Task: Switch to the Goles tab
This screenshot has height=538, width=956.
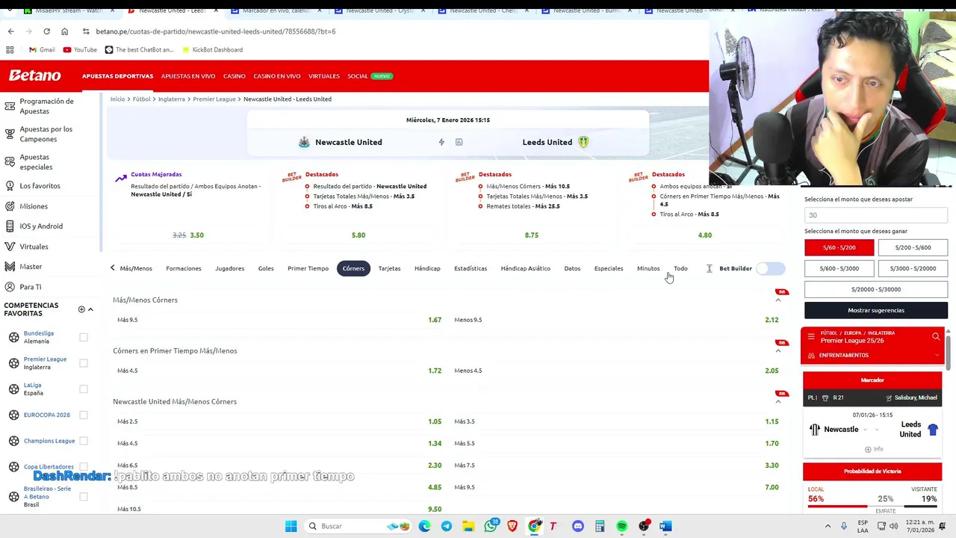Action: [266, 268]
